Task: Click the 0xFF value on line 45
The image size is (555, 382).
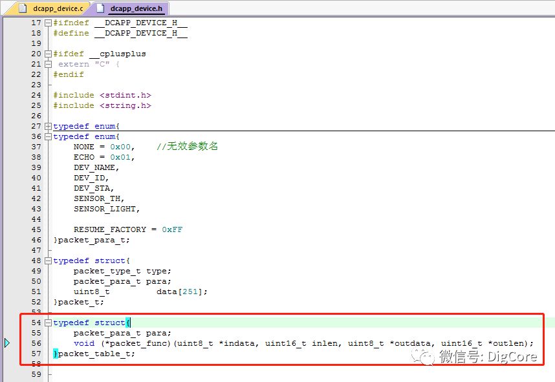Action: click(x=172, y=229)
